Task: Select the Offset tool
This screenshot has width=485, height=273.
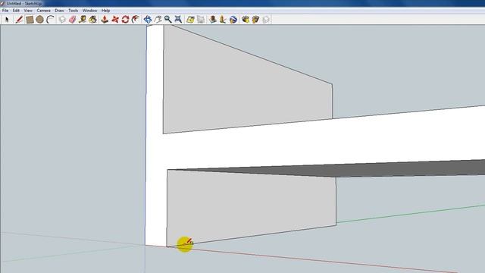Action: pos(135,20)
